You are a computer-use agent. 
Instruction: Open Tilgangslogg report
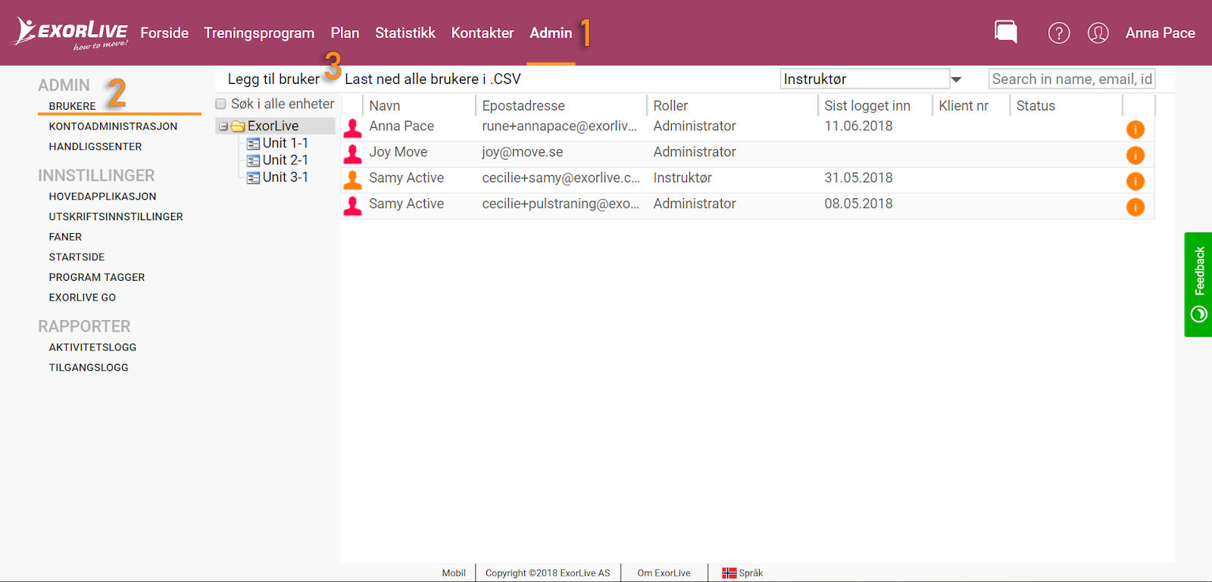coord(89,368)
